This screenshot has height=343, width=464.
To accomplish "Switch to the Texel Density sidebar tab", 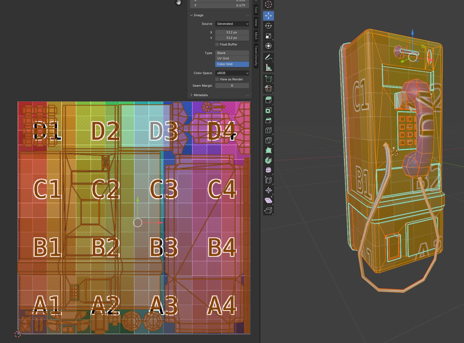I will tap(256, 56).
